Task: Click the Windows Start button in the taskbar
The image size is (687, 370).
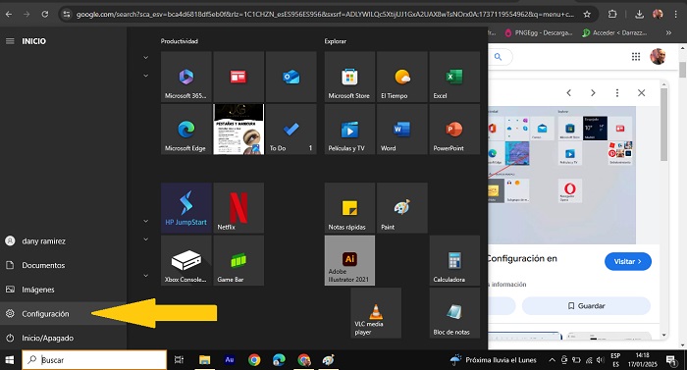Action: point(10,360)
